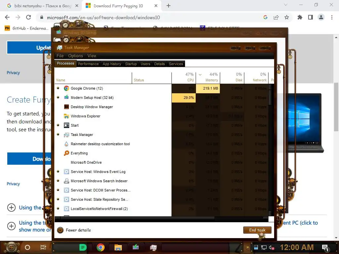Expand the Google Chrome (12) process group
The width and height of the screenshot is (339, 254).
click(58, 88)
